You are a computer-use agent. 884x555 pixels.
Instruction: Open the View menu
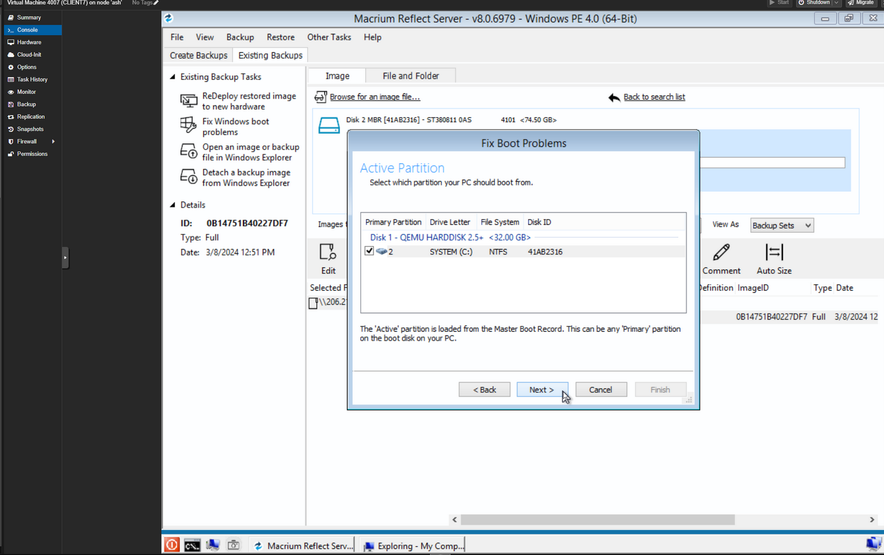tap(205, 37)
